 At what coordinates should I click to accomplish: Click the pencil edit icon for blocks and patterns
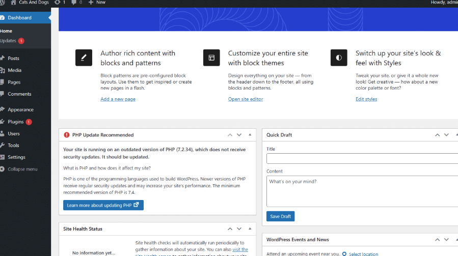(x=84, y=58)
